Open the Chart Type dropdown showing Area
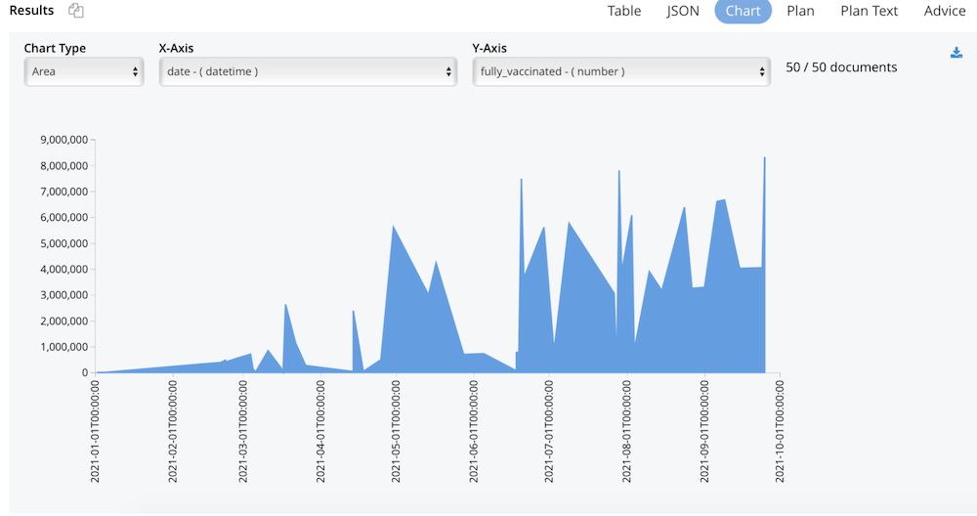 pyautogui.click(x=84, y=71)
